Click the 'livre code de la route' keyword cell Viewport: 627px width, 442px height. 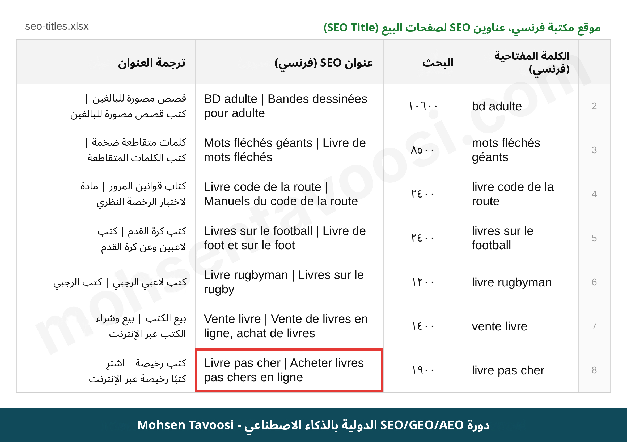(x=520, y=194)
